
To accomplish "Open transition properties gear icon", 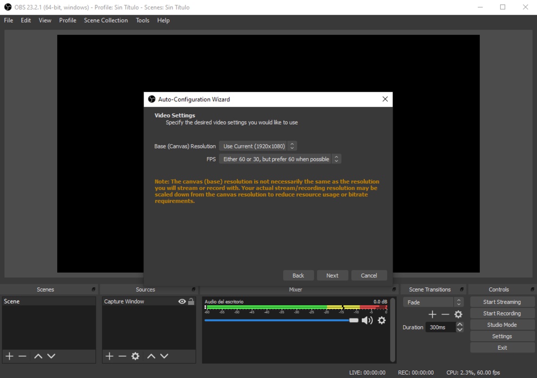I will pos(458,314).
